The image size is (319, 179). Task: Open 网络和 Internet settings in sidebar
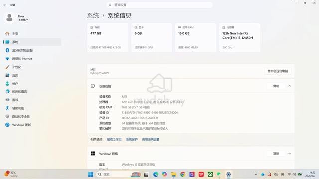32,59
